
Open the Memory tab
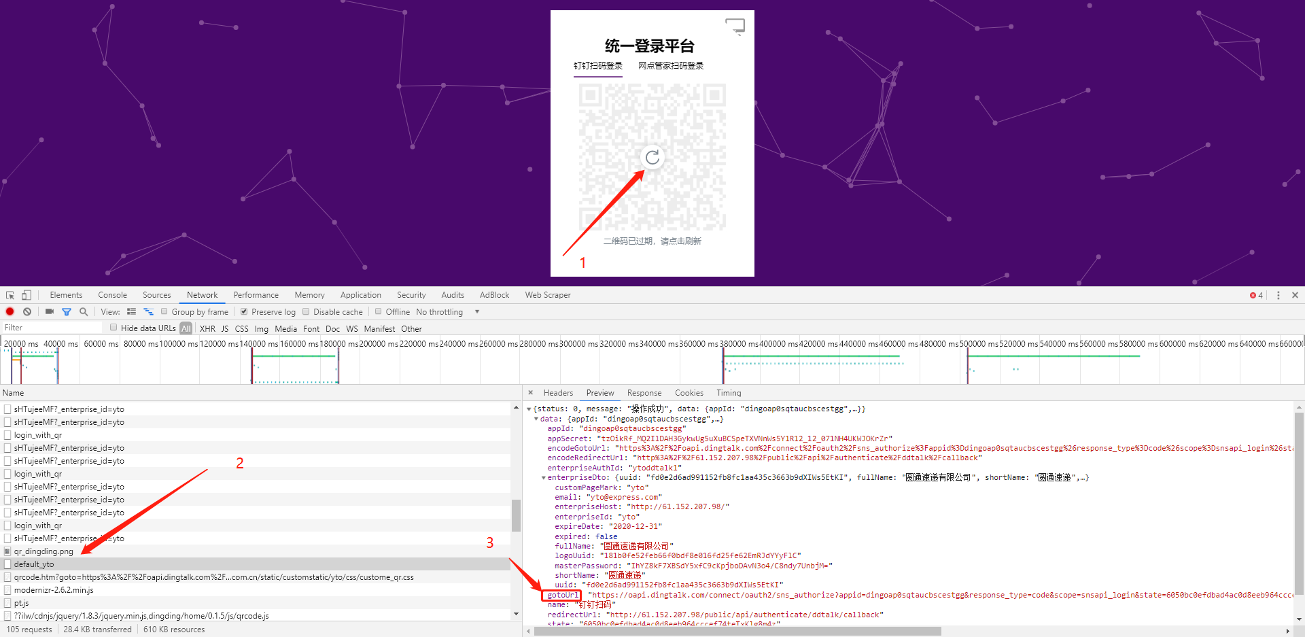pyautogui.click(x=310, y=295)
